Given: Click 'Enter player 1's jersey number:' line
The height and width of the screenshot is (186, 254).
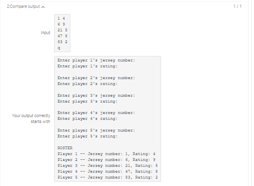Looking at the screenshot, I should tap(96, 60).
